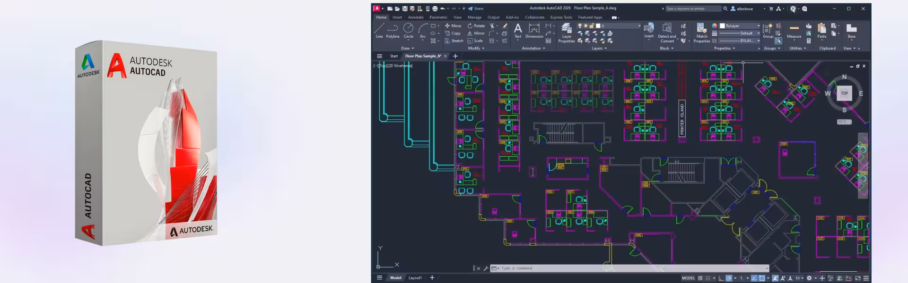Open the Annotate ribbon tab

(x=416, y=17)
